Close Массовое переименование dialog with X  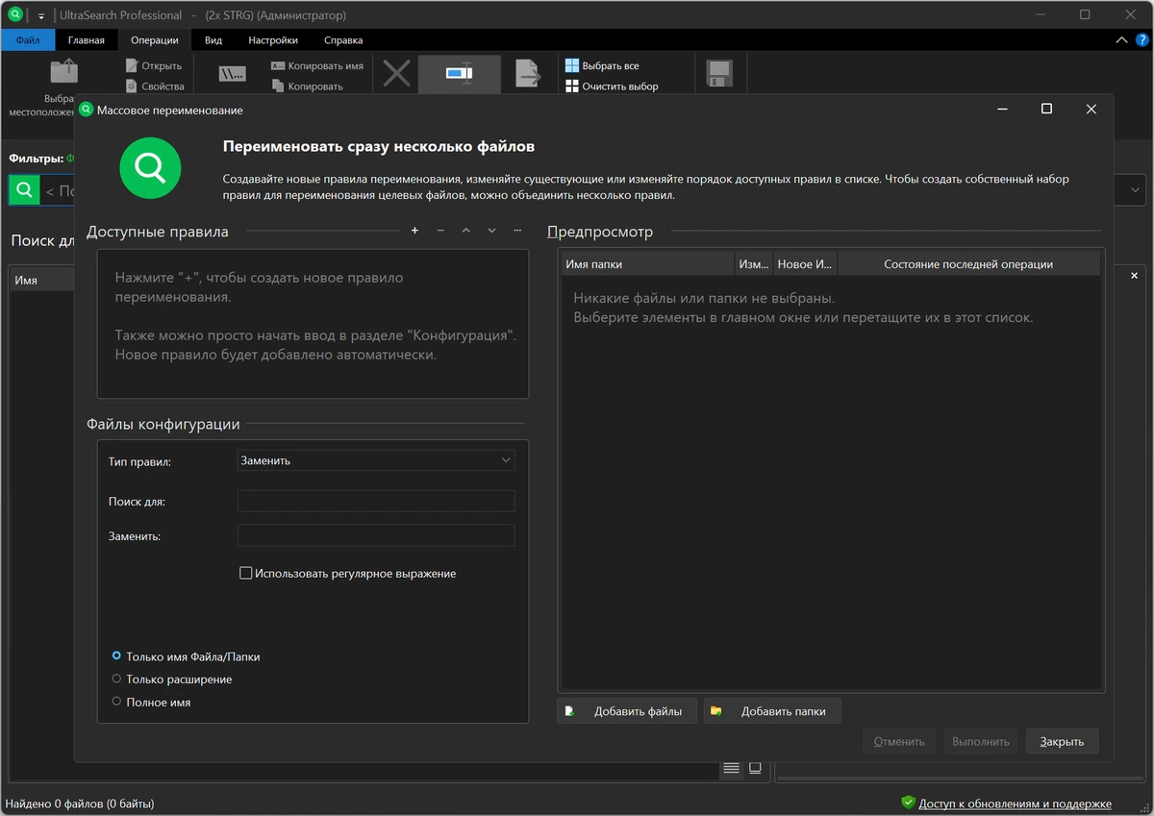point(1091,110)
